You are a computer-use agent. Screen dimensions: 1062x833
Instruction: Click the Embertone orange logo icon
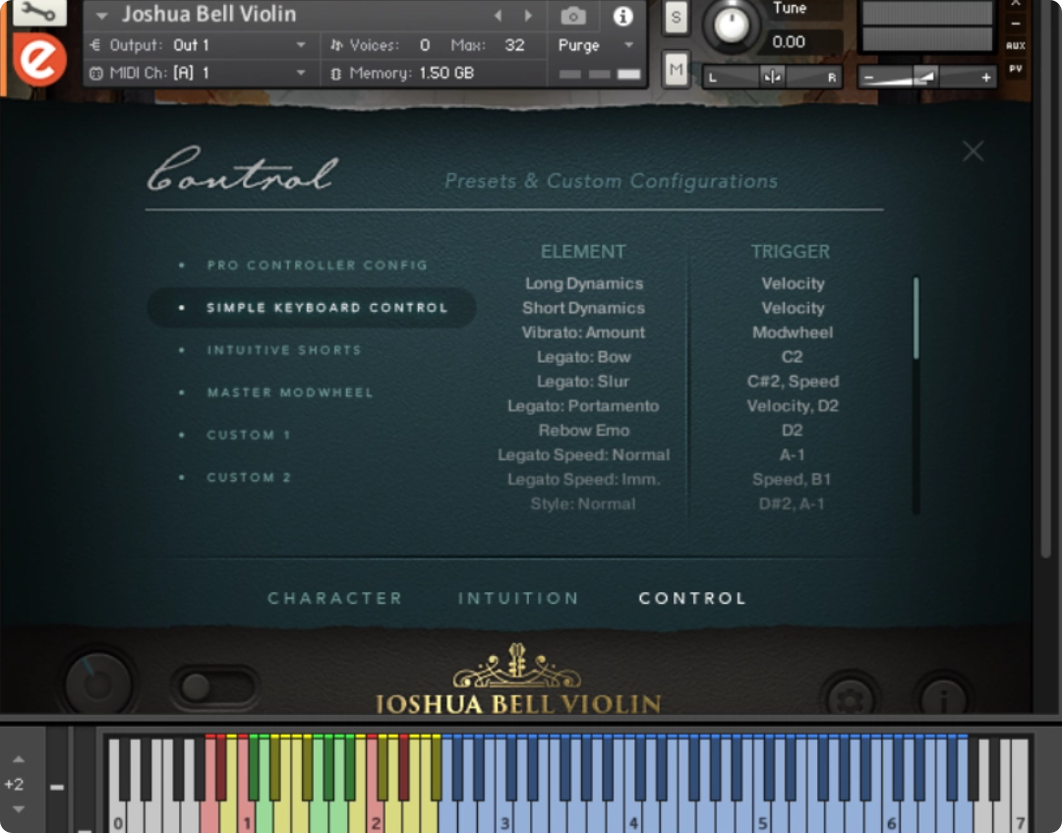(39, 60)
